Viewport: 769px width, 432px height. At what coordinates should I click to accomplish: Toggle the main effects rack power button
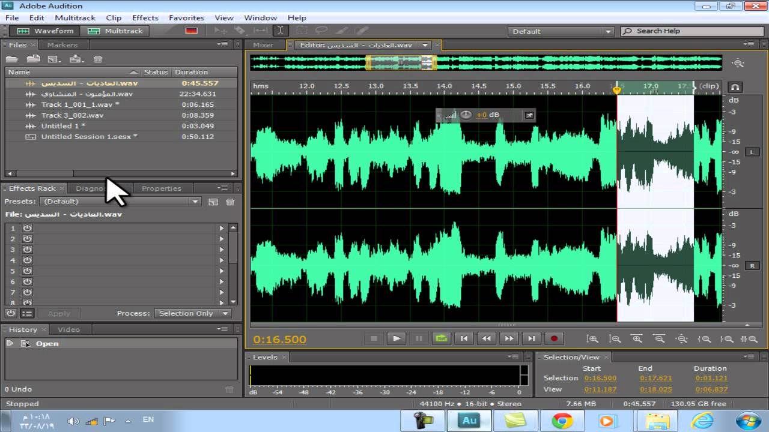point(11,313)
